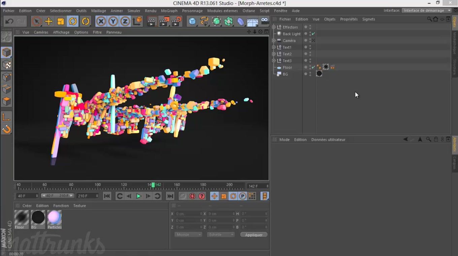Click the Undo arrow icon
458x256 pixels.
click(x=9, y=22)
